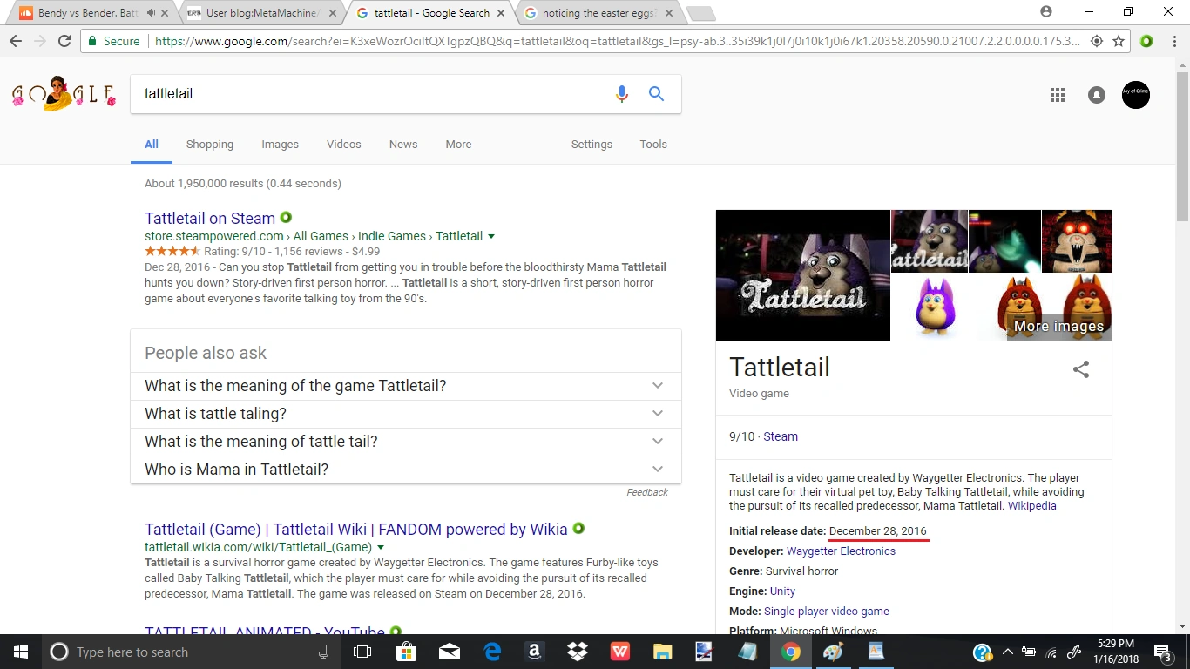Reload the page with the refresh icon

(x=64, y=41)
